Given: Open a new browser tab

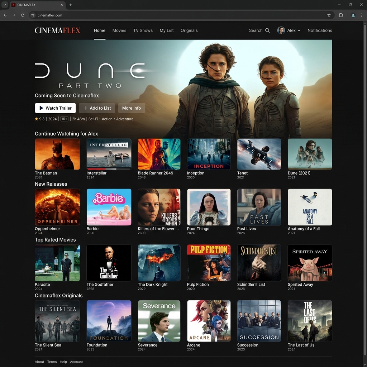Looking at the screenshot, I should tap(71, 5).
